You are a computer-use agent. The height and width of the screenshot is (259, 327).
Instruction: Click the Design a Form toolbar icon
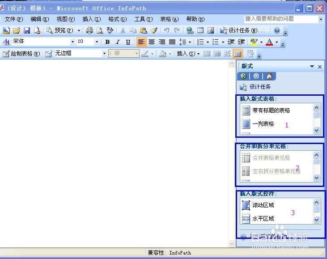tap(6, 30)
